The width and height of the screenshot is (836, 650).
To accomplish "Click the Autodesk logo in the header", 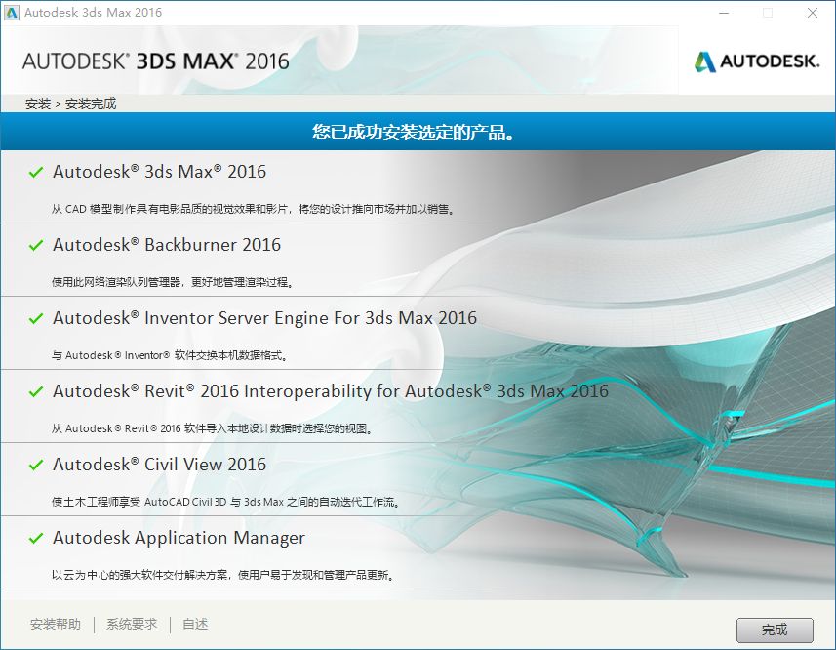I will click(757, 61).
